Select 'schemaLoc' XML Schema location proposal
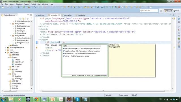This screenshot has width=181, height=102. tap(81, 54)
